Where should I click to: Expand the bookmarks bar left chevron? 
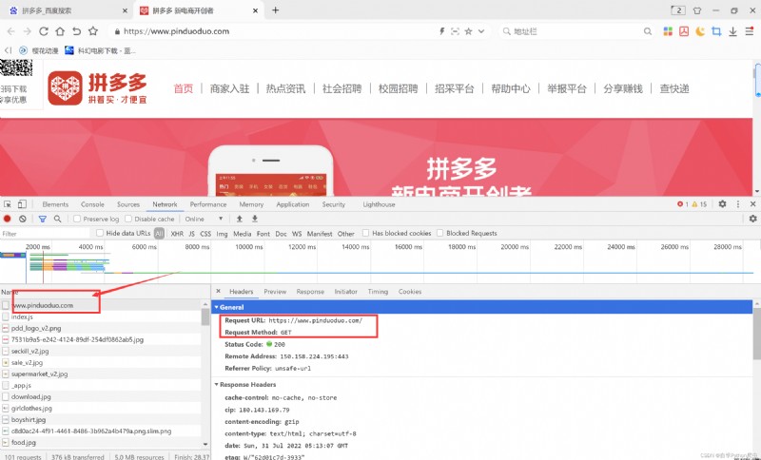click(8, 50)
